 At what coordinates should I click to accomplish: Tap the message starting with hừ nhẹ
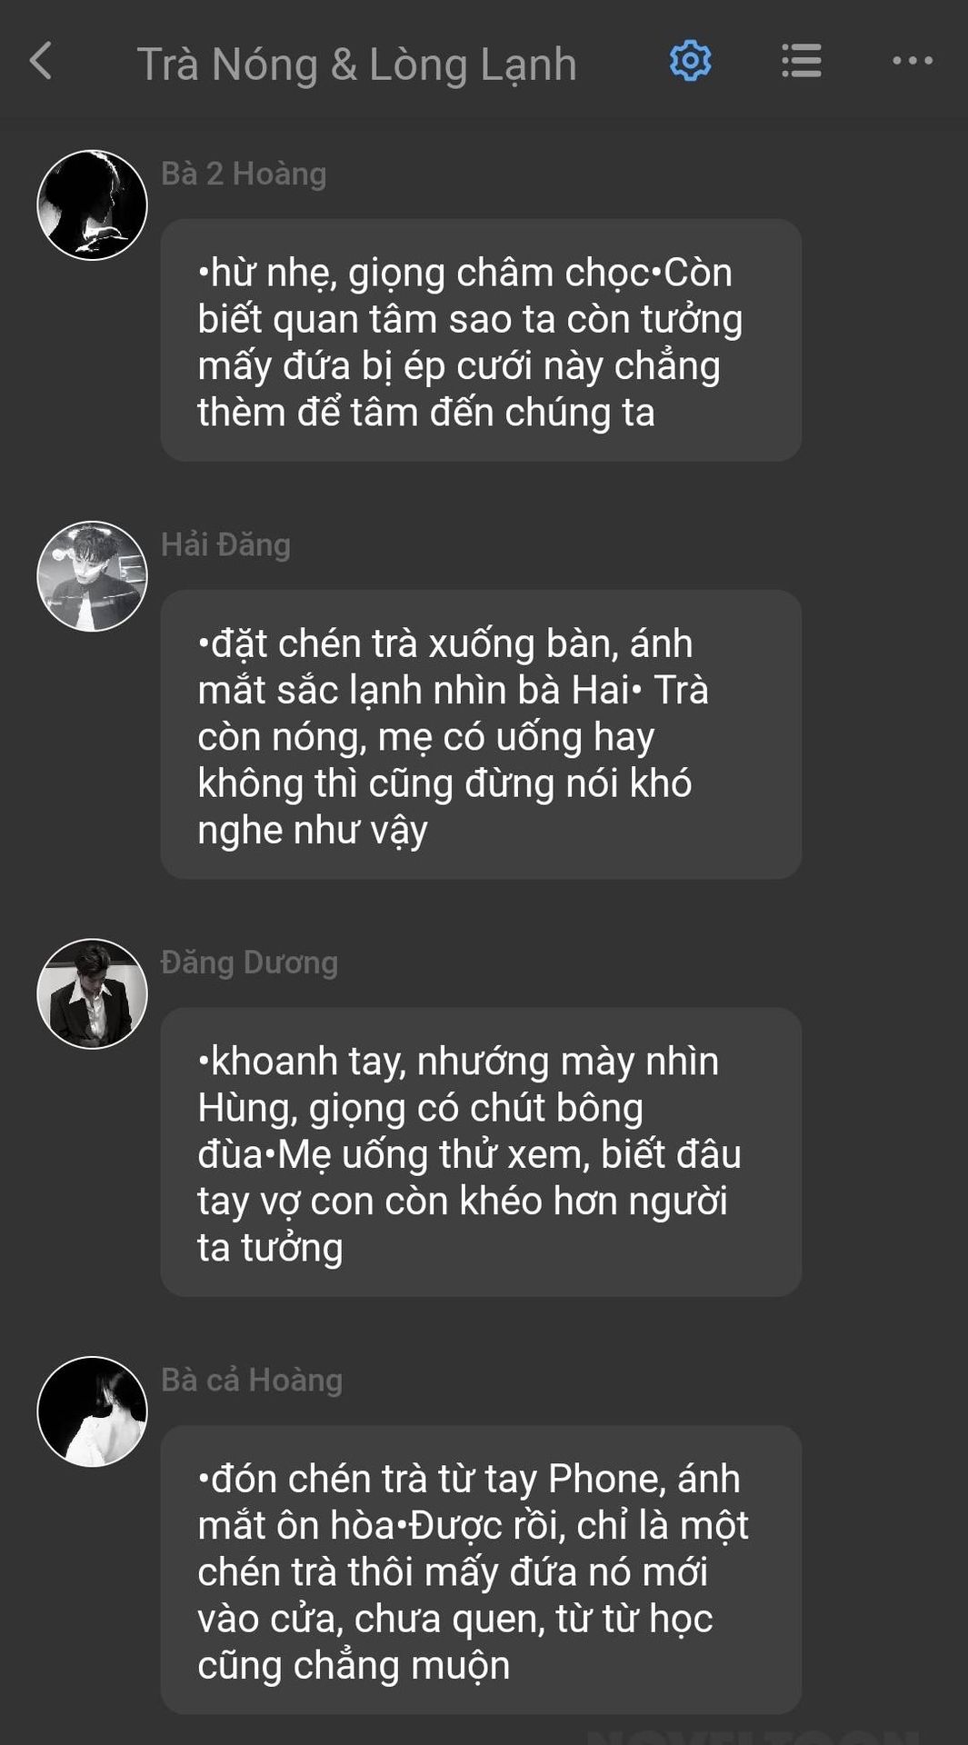click(x=481, y=340)
